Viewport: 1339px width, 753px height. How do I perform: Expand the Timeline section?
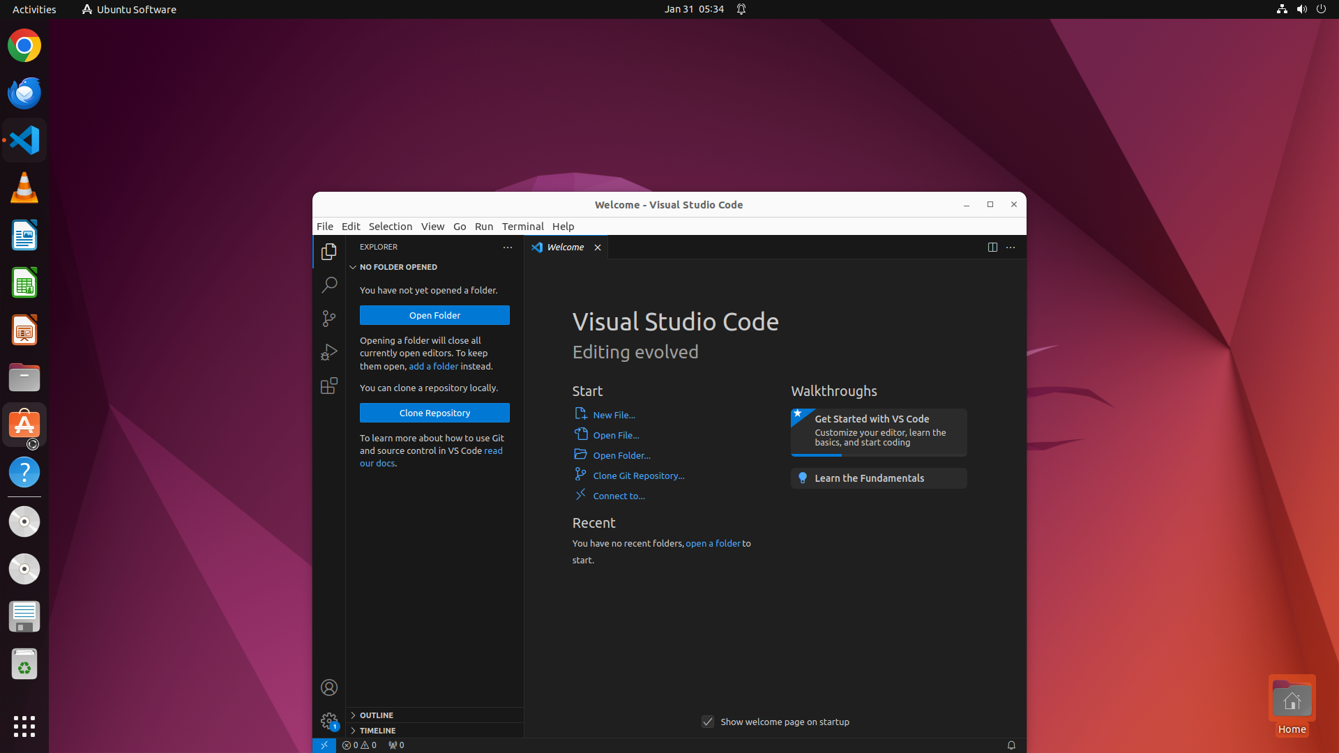pyautogui.click(x=434, y=731)
